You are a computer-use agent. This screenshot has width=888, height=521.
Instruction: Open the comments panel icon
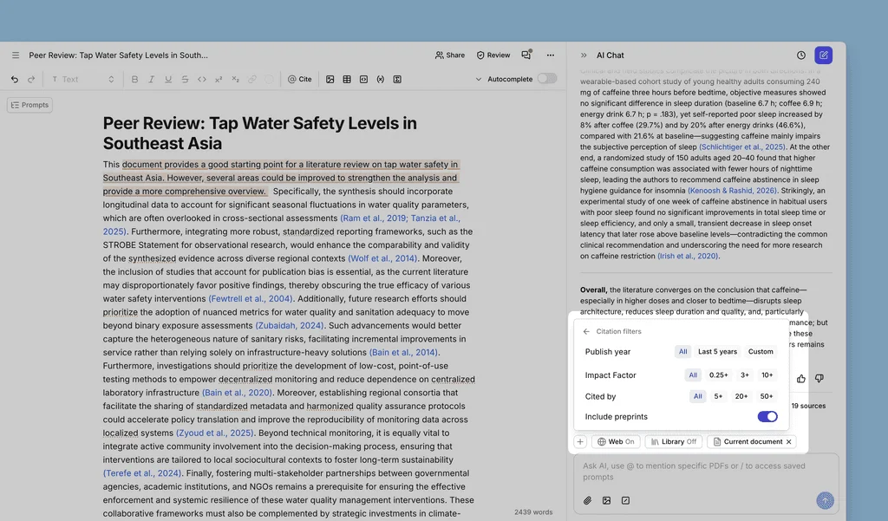click(526, 55)
